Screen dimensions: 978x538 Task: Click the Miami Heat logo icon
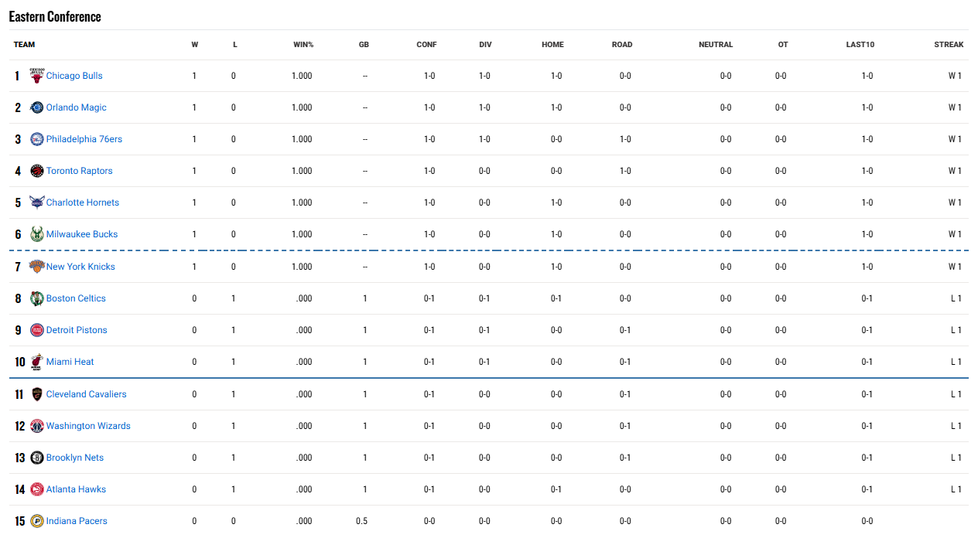[x=36, y=362]
